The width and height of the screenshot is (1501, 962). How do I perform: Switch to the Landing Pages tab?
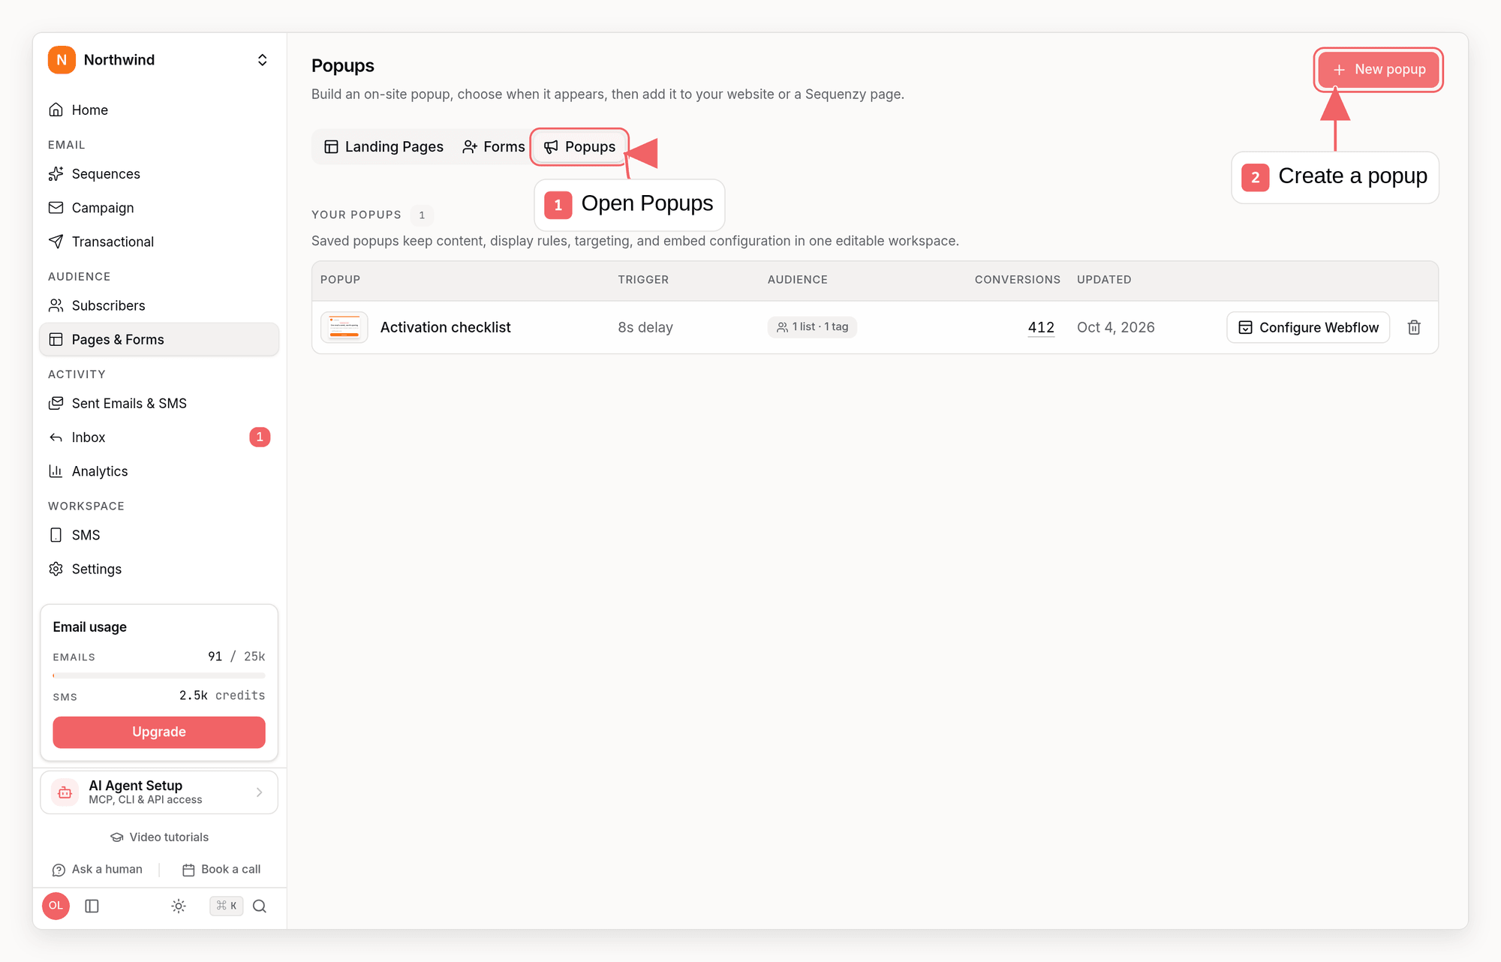[x=384, y=147]
